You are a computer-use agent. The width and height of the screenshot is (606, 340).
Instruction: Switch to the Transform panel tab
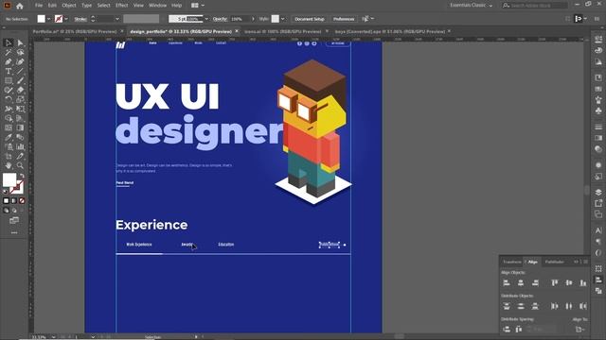tap(511, 263)
